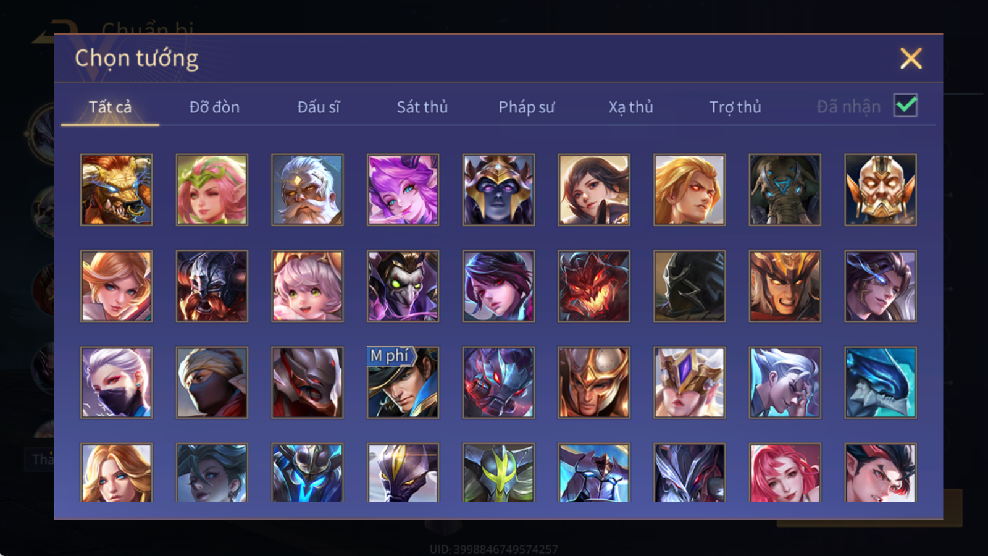Choose the elephant-masked dark hero

click(x=785, y=190)
